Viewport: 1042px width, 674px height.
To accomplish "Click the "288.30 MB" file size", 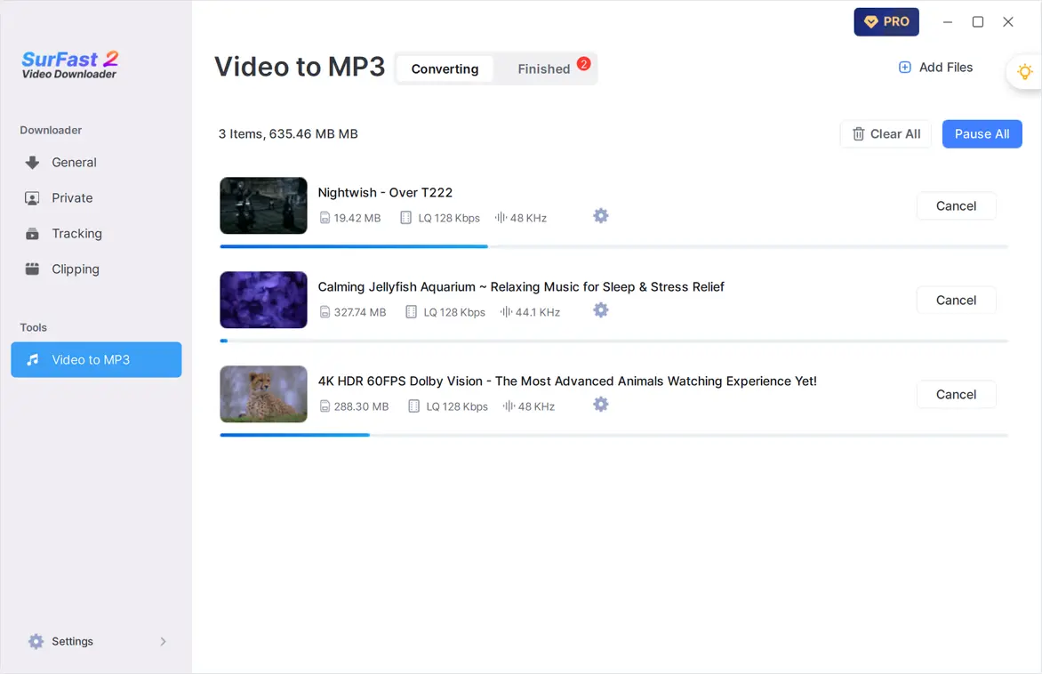I will 361,406.
